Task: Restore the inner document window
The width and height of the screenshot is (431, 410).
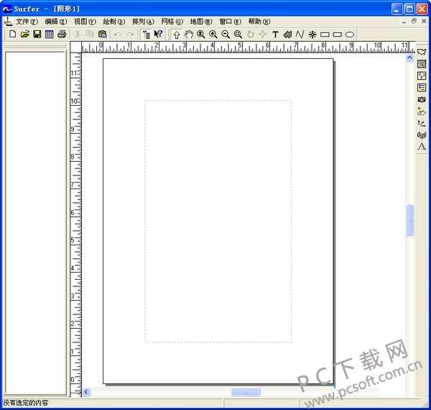Action: (414, 22)
